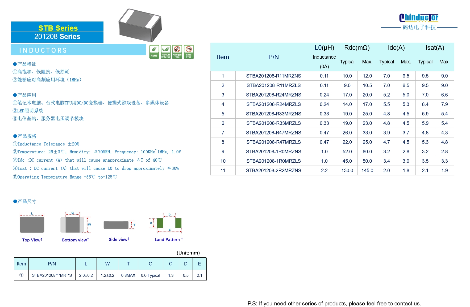
Task: Click the Lead Free badge icon
Action: click(189, 52)
